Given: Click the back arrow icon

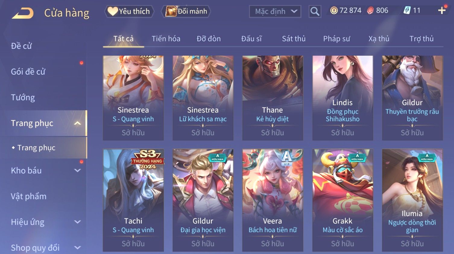Looking at the screenshot, I should pyautogui.click(x=23, y=13).
